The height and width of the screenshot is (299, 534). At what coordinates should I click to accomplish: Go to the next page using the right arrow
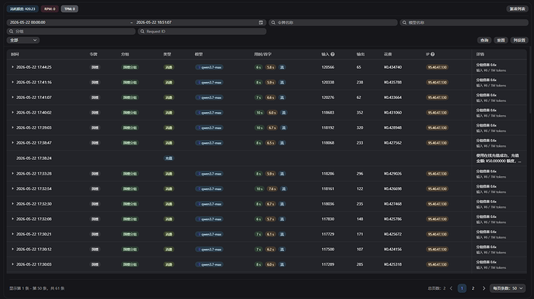(x=484, y=288)
